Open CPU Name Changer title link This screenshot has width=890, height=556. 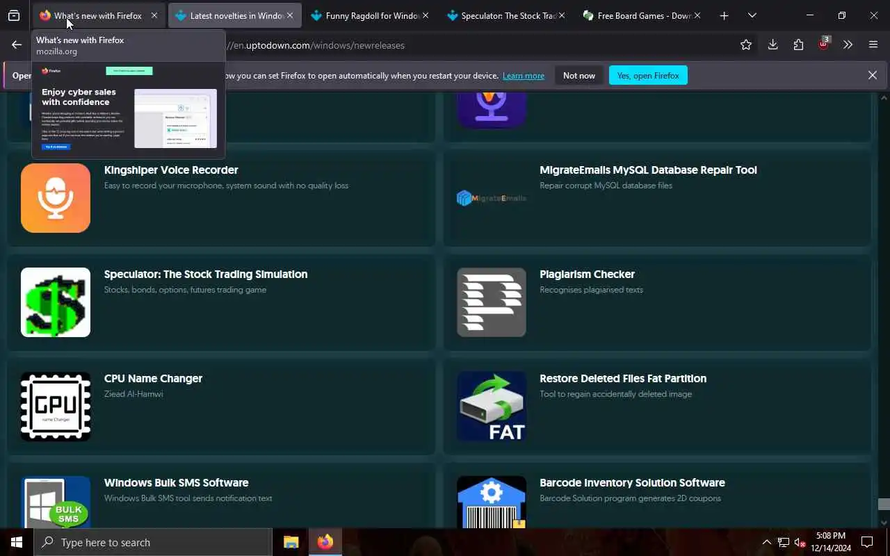point(153,378)
